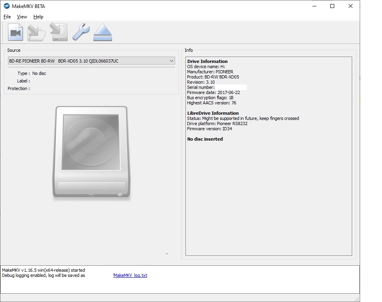Click the Backup disc toolbar icon

click(x=58, y=32)
